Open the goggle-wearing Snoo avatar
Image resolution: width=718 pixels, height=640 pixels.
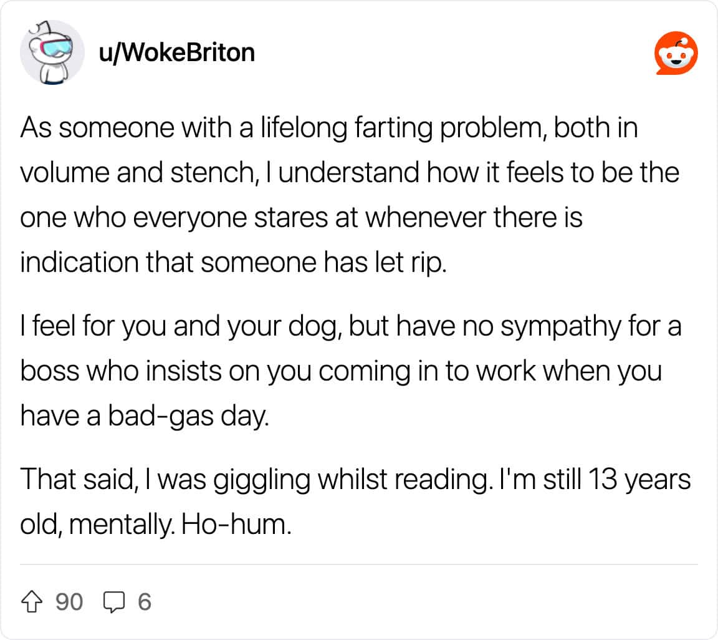pyautogui.click(x=52, y=52)
